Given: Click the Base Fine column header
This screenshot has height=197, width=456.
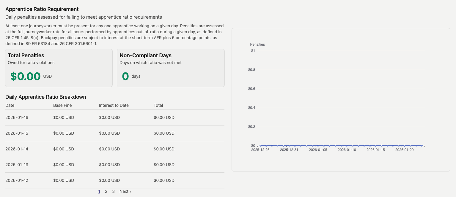Looking at the screenshot, I should [62, 105].
